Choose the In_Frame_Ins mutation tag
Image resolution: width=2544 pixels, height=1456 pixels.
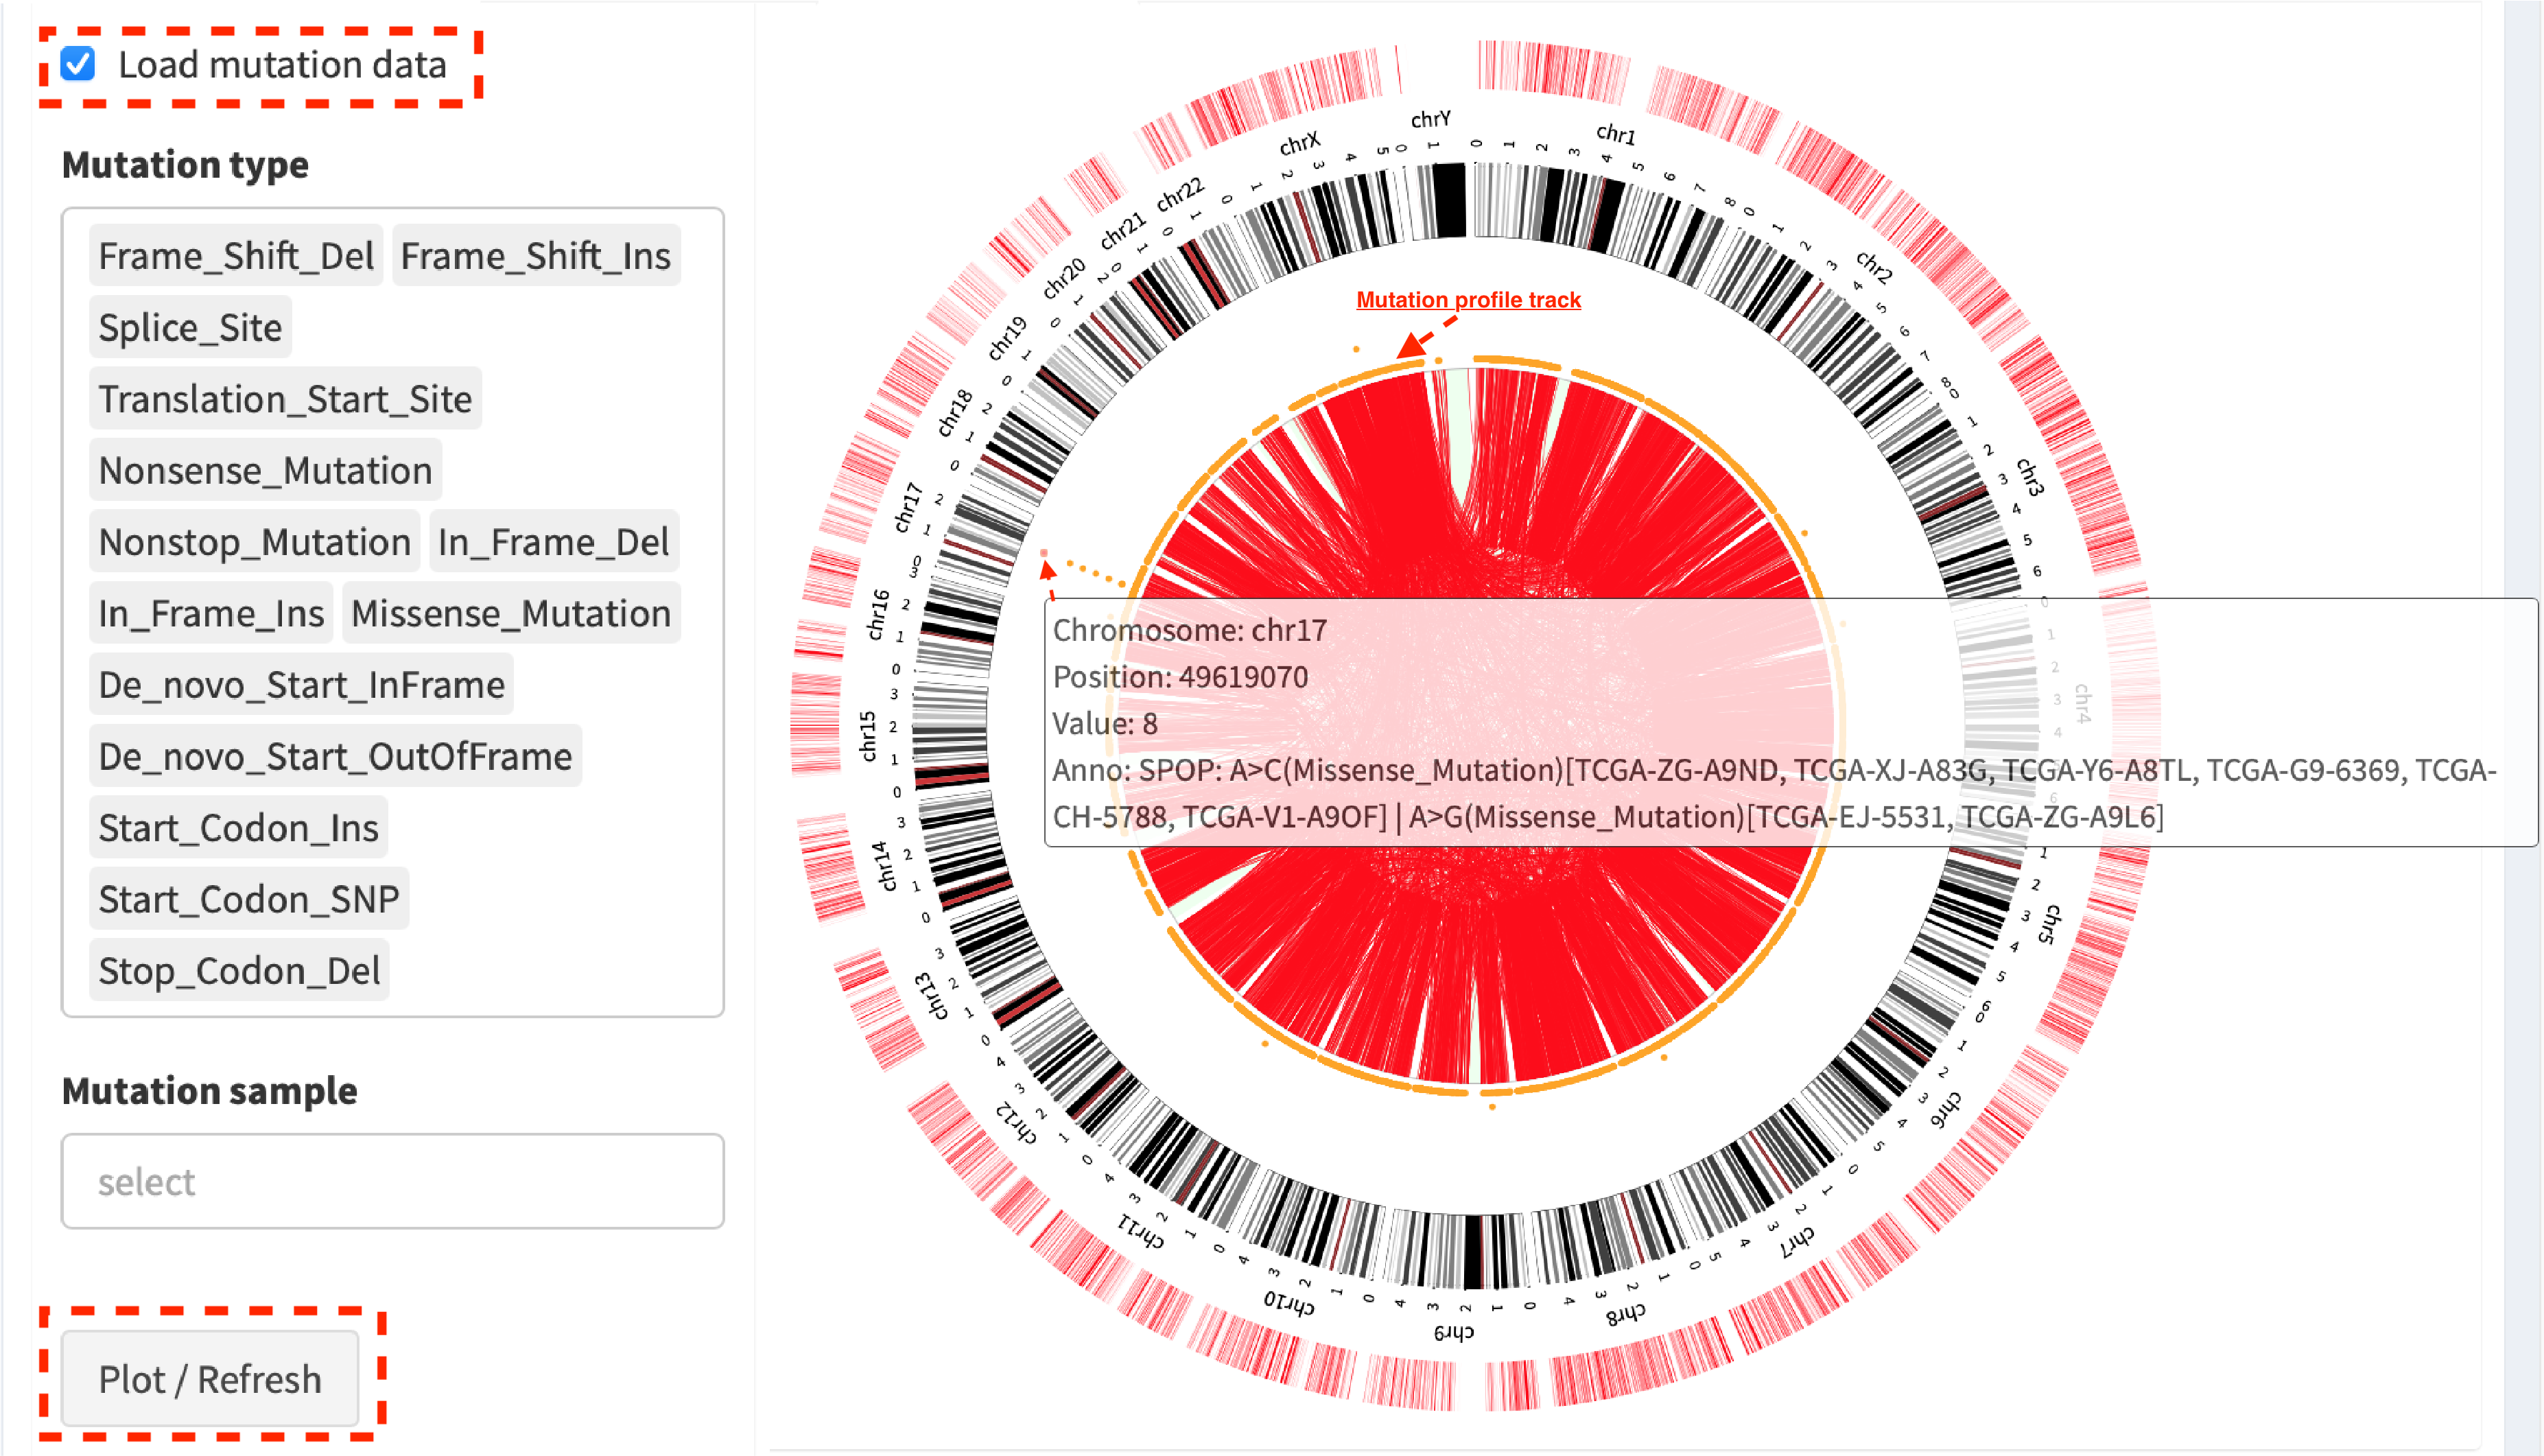point(211,613)
